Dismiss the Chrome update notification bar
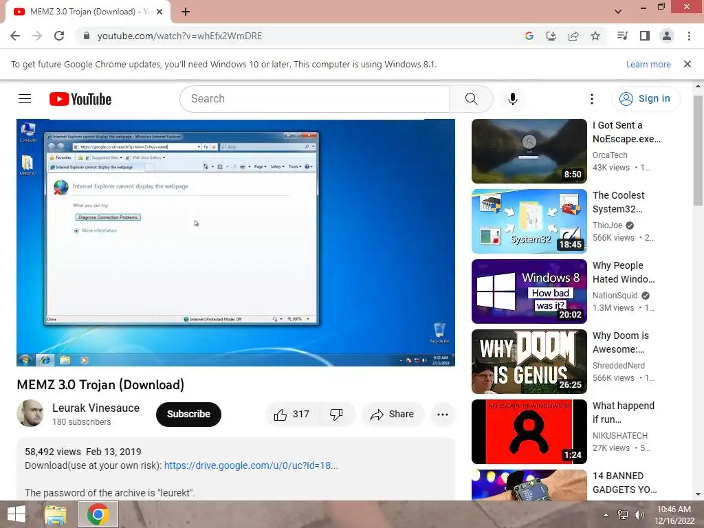This screenshot has width=704, height=528. pyautogui.click(x=687, y=64)
